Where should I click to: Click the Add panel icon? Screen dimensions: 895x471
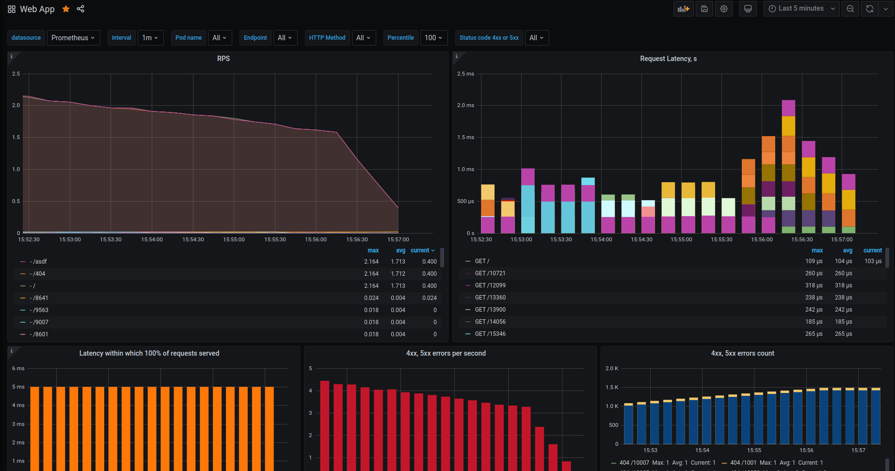tap(683, 9)
